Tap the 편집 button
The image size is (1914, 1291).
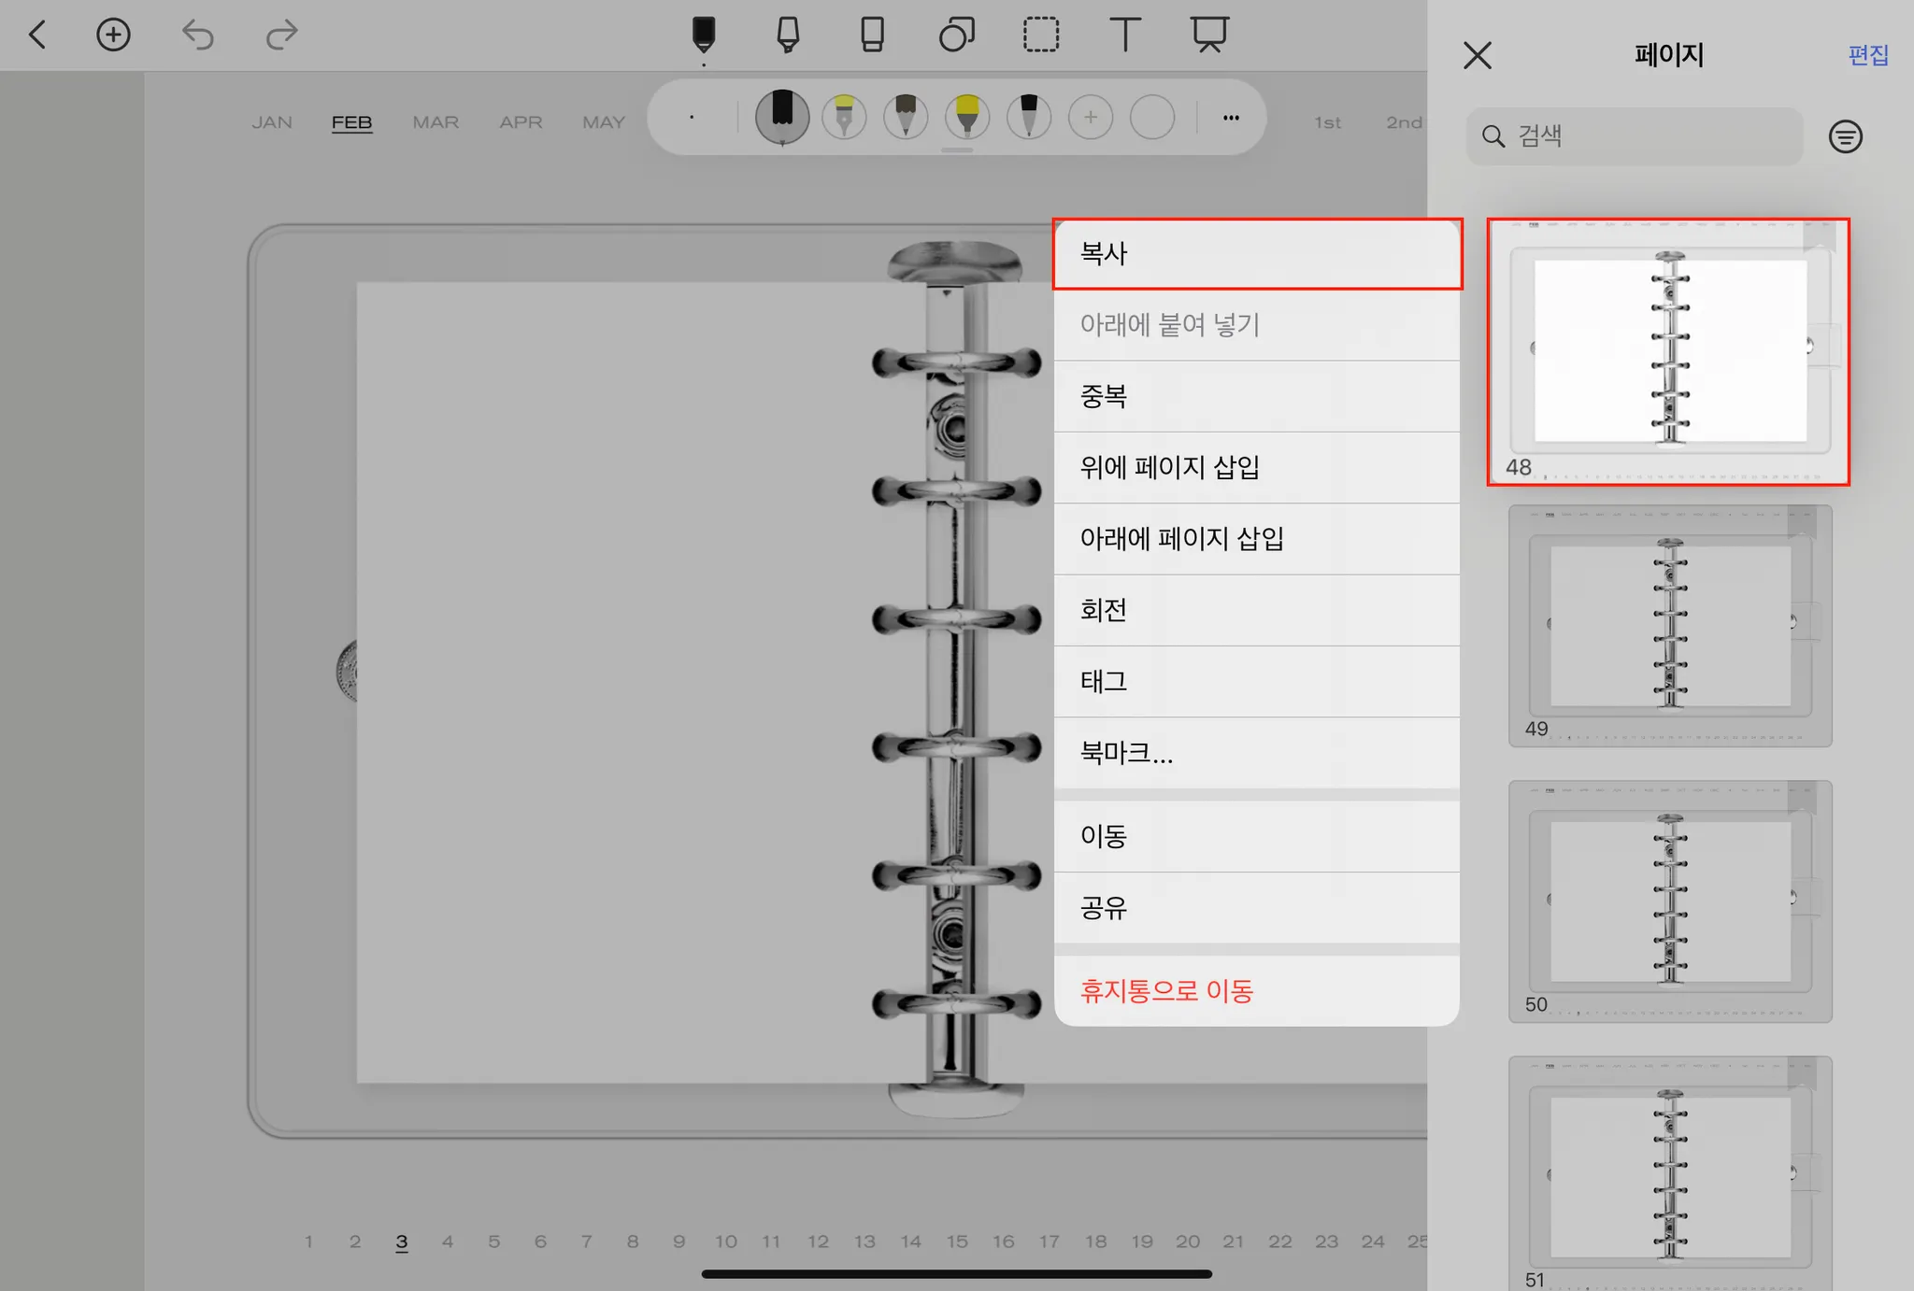[1867, 55]
